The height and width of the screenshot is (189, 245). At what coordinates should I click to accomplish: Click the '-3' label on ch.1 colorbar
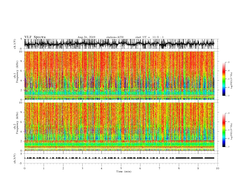click(228, 62)
